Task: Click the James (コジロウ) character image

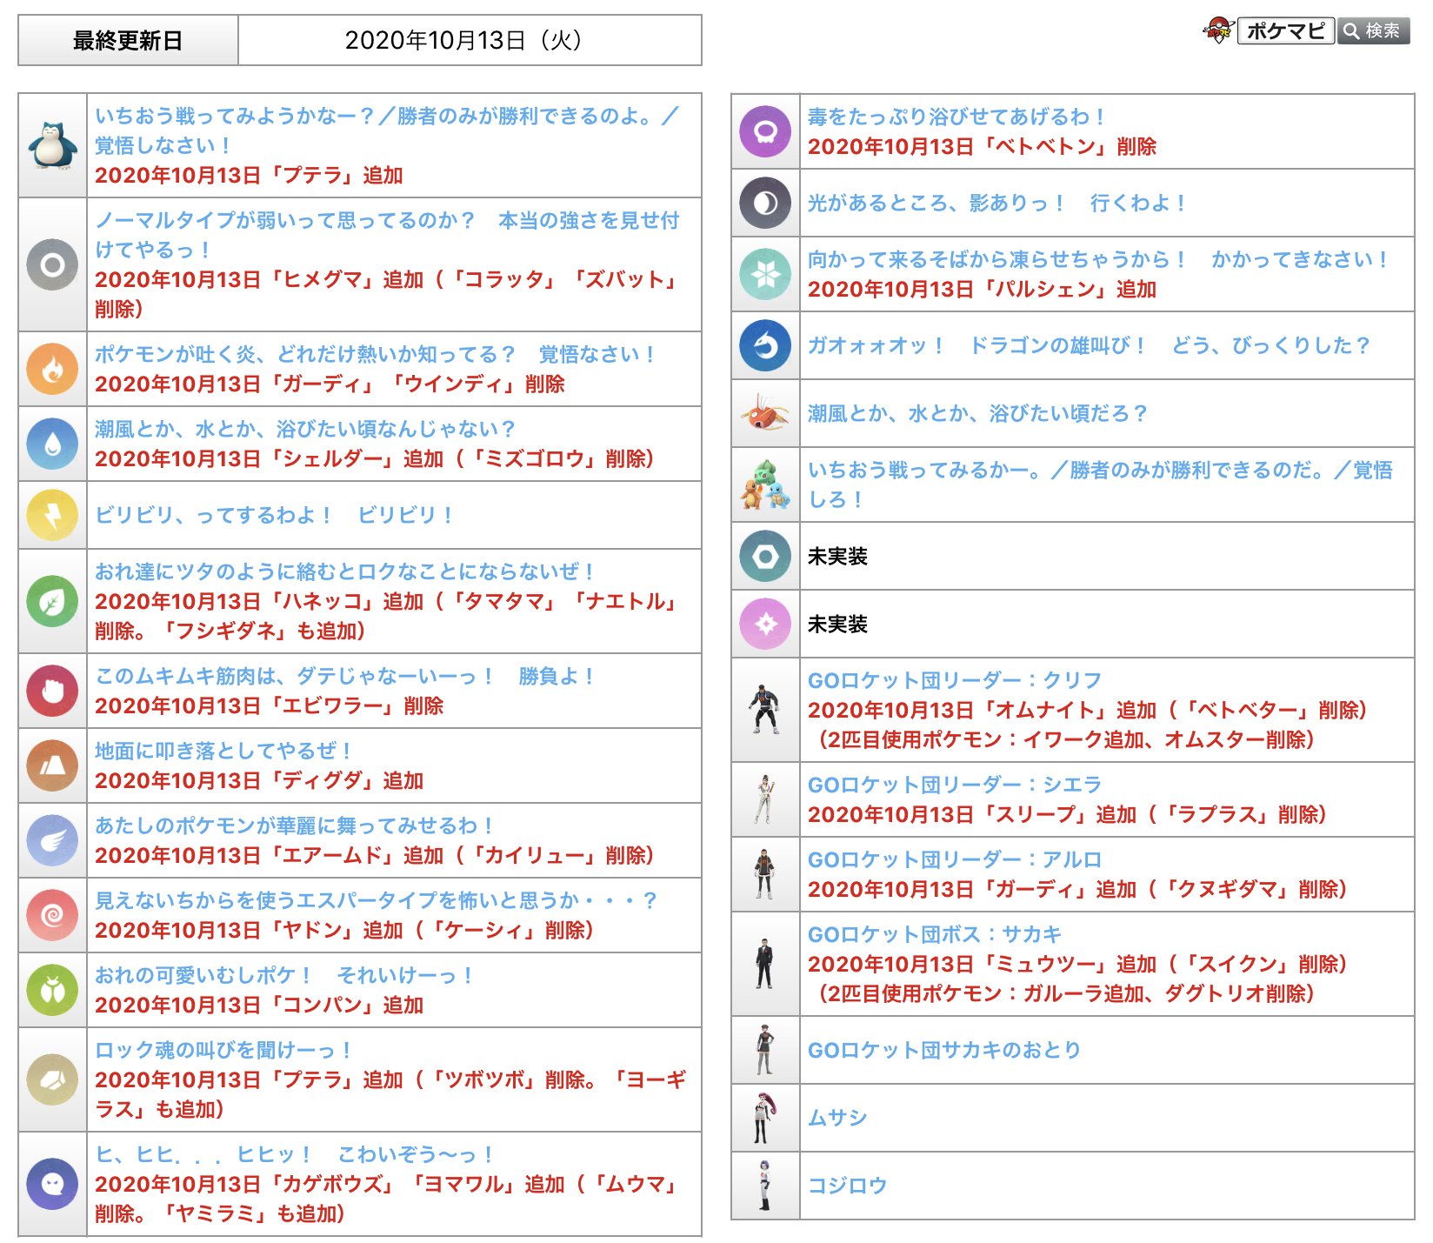Action: pyautogui.click(x=763, y=1186)
